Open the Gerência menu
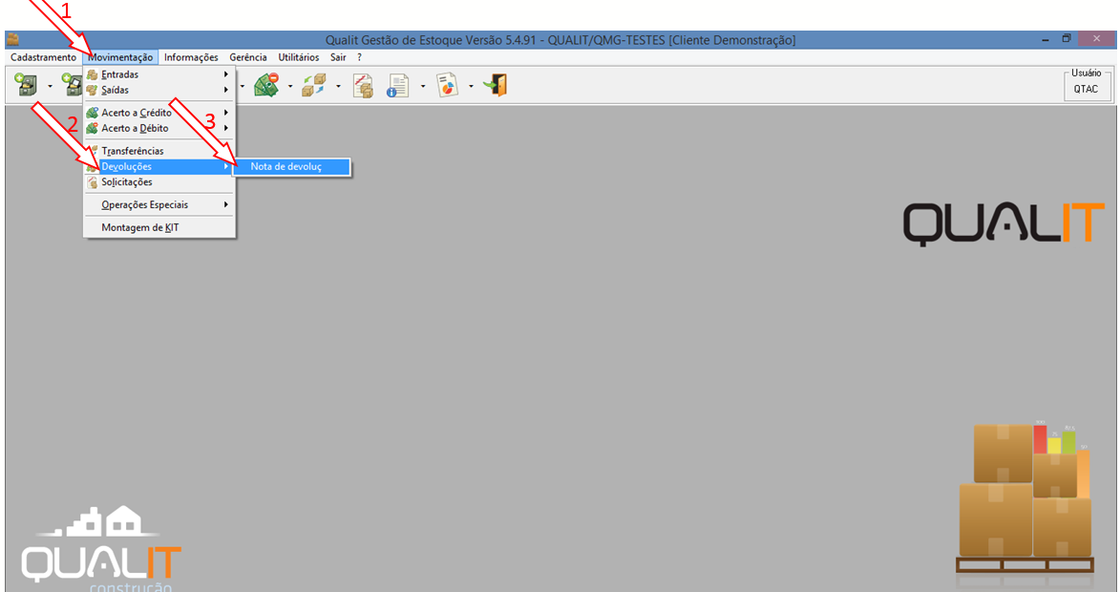 (248, 57)
